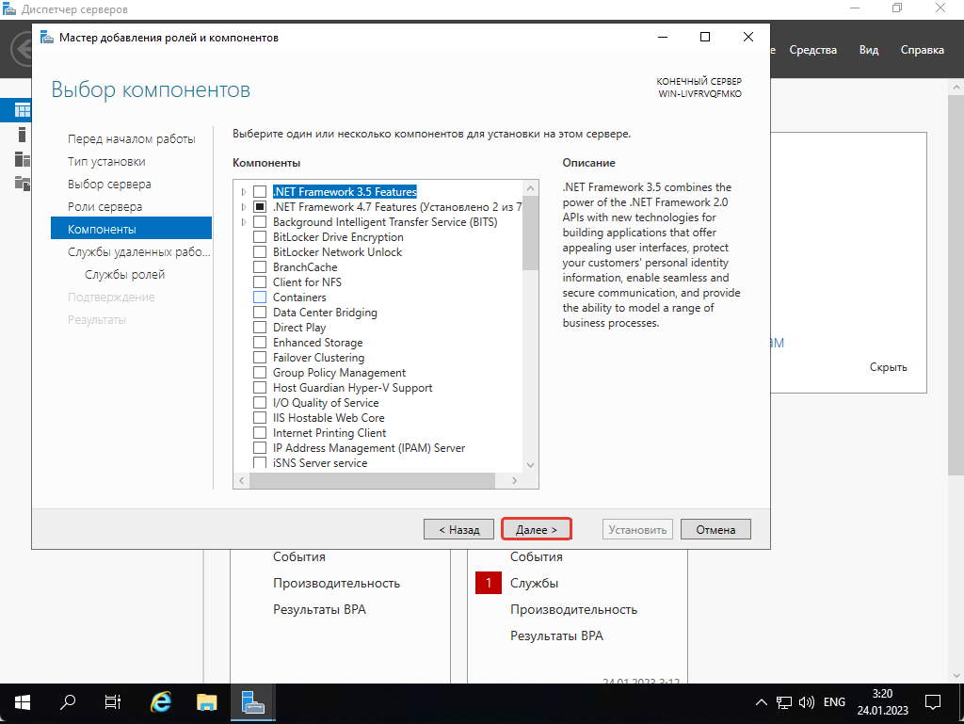The image size is (964, 724).
Task: Open File Explorer from the taskbar
Action: (207, 702)
